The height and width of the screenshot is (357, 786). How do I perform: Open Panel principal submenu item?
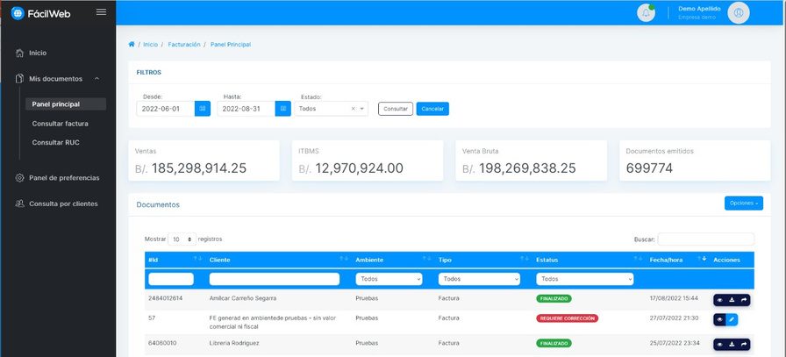pyautogui.click(x=66, y=104)
